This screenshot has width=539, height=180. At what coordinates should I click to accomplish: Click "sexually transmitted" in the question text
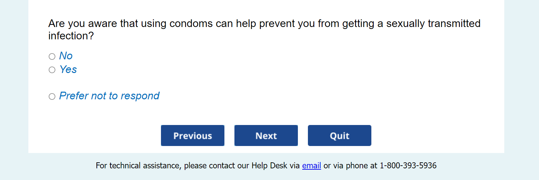(433, 23)
